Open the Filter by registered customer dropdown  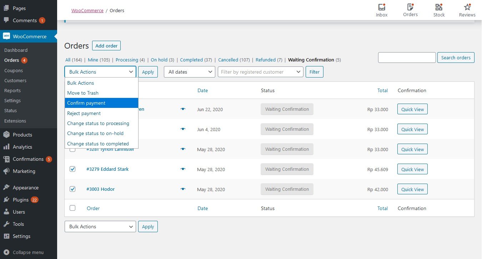[261, 72]
